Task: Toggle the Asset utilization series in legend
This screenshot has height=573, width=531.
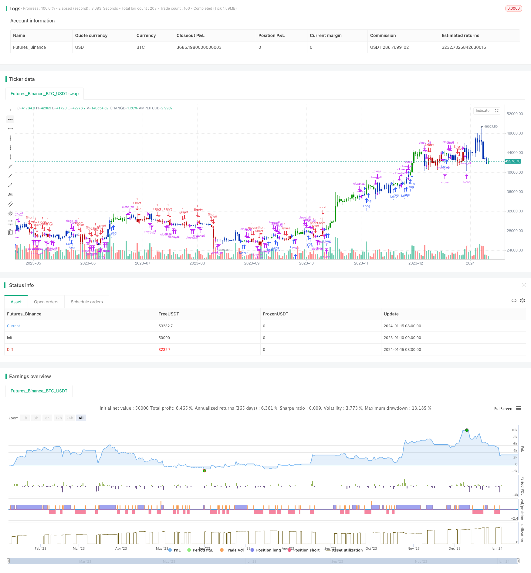Action: click(x=344, y=550)
